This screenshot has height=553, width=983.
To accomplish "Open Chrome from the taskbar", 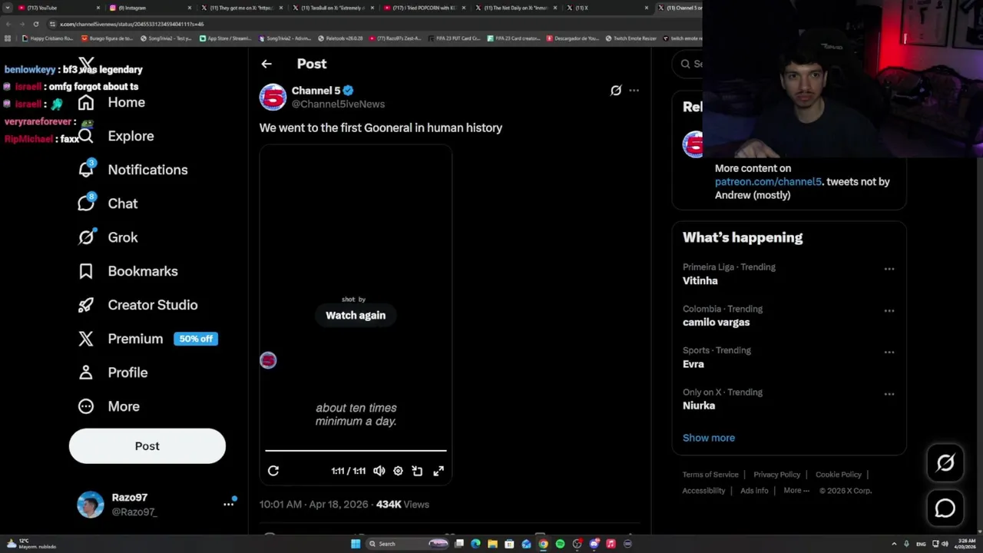I will tap(543, 544).
